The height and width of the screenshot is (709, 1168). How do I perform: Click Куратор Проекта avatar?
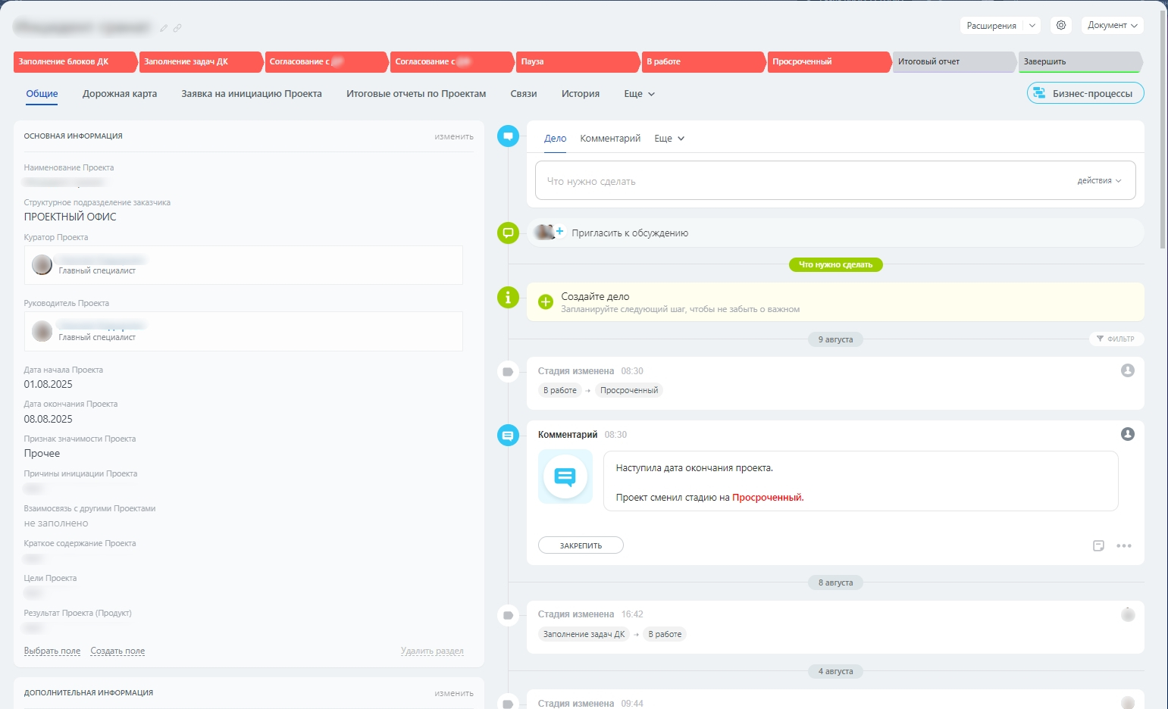point(42,264)
